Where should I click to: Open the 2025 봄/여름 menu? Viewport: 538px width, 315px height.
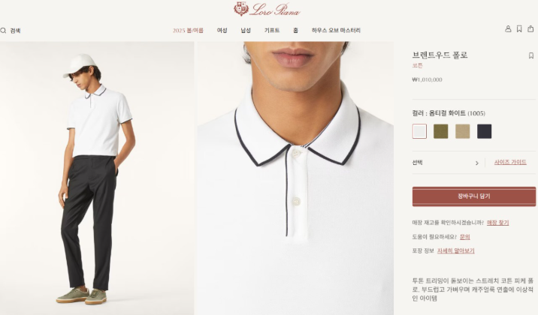click(188, 31)
